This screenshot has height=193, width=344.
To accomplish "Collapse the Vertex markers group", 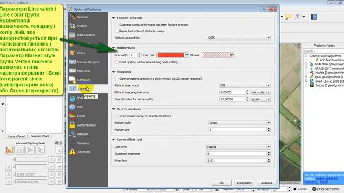I will [x=113, y=109].
